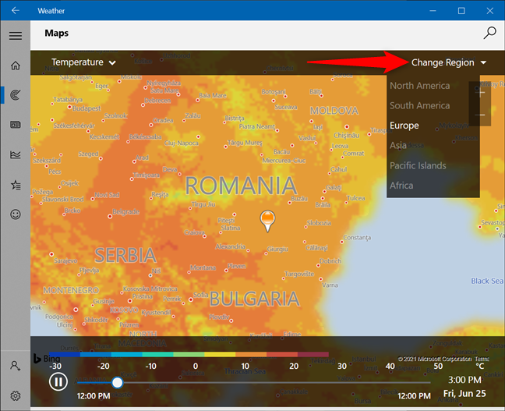Click the Cluj-Napoca city label
This screenshot has width=505, height=411.
coord(182,143)
